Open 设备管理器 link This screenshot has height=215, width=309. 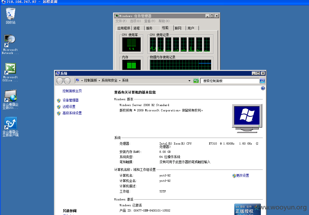coord(70,100)
